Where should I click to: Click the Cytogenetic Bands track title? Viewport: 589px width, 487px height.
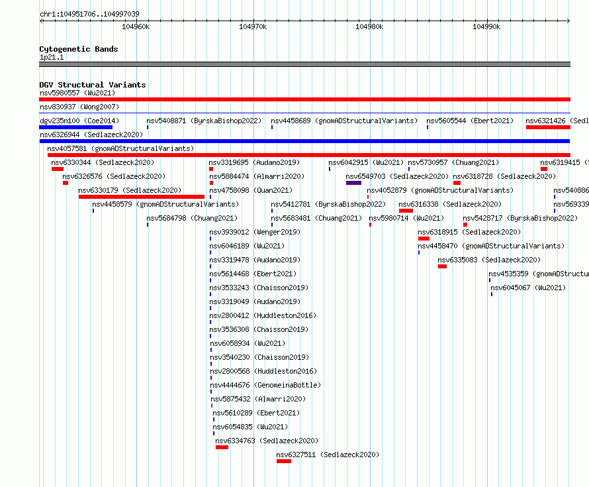(x=79, y=49)
